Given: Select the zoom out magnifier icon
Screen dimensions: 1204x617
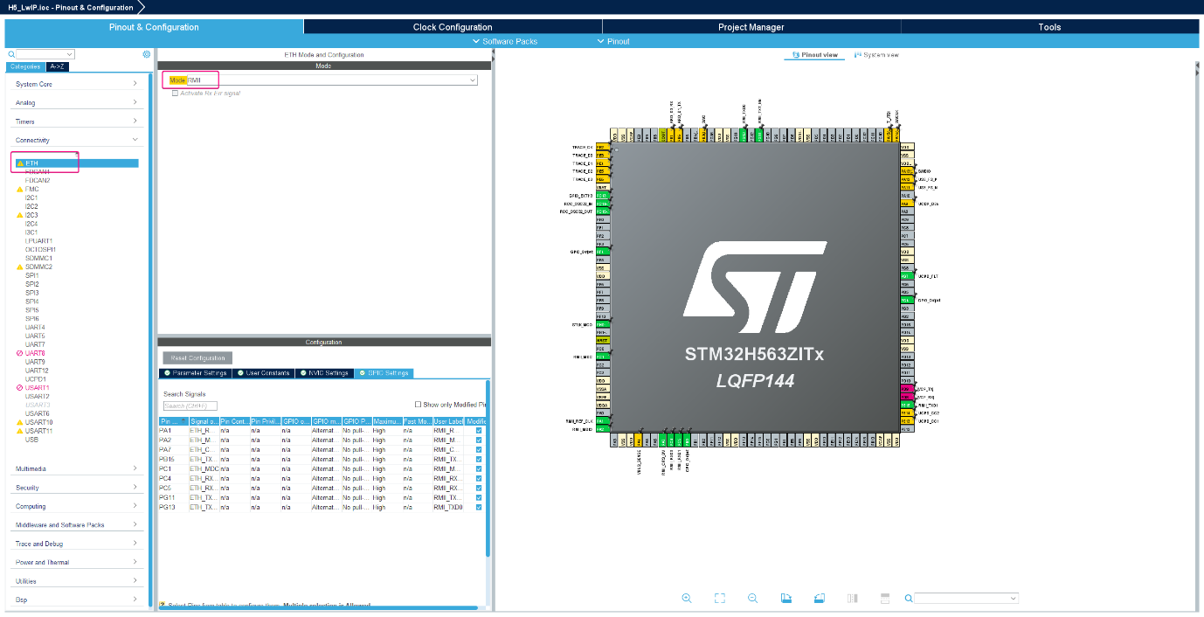Looking at the screenshot, I should pyautogui.click(x=752, y=598).
